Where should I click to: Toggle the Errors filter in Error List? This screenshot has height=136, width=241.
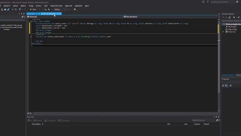(38, 121)
